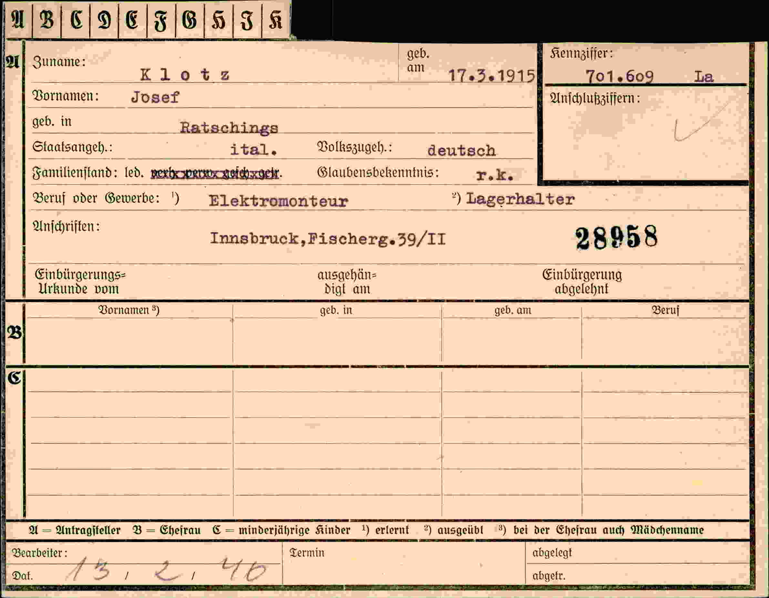Click the 'Dat.' label

(x=22, y=576)
